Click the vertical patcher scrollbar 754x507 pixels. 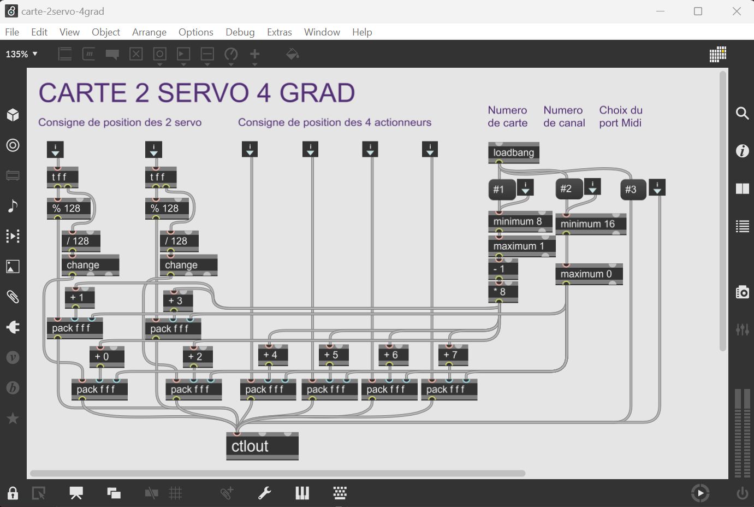pos(723,211)
